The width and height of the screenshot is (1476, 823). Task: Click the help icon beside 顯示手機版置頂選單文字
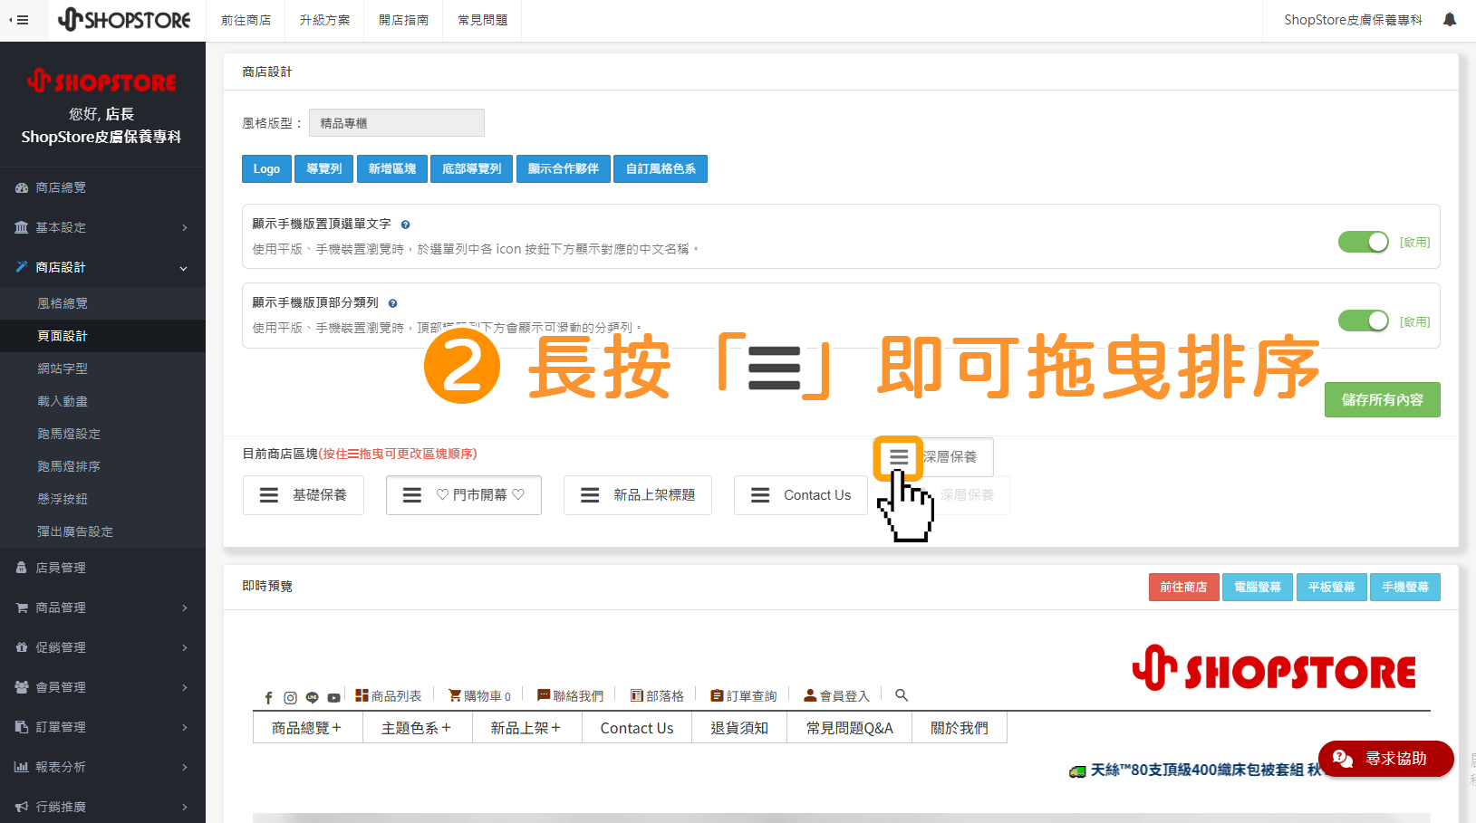(x=405, y=225)
